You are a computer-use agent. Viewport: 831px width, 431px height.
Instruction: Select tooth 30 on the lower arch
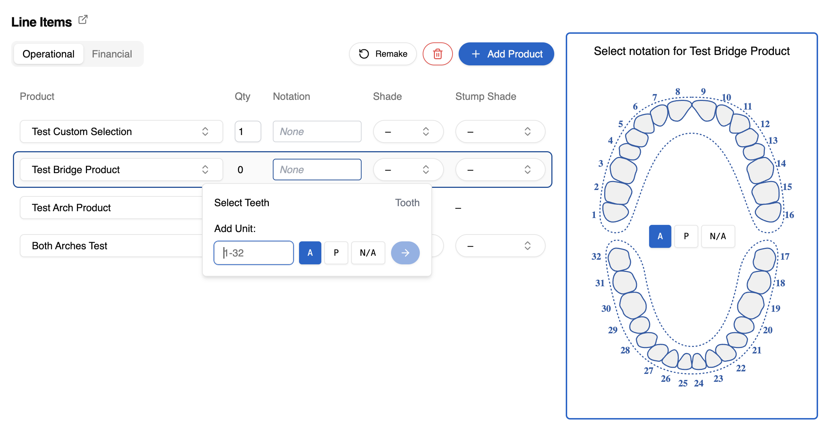tap(633, 305)
